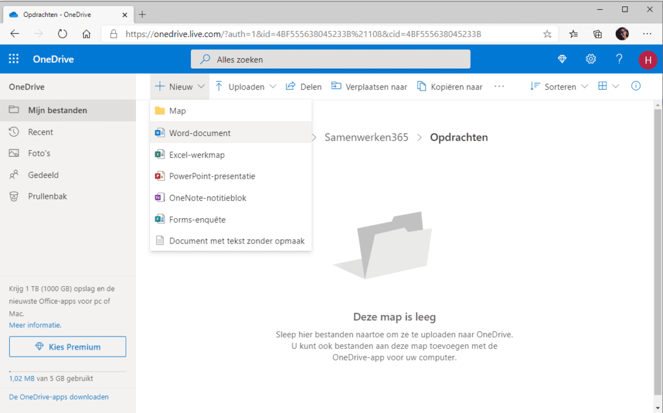Open the browser settings ellipsis menu
663x413 pixels.
click(x=647, y=34)
